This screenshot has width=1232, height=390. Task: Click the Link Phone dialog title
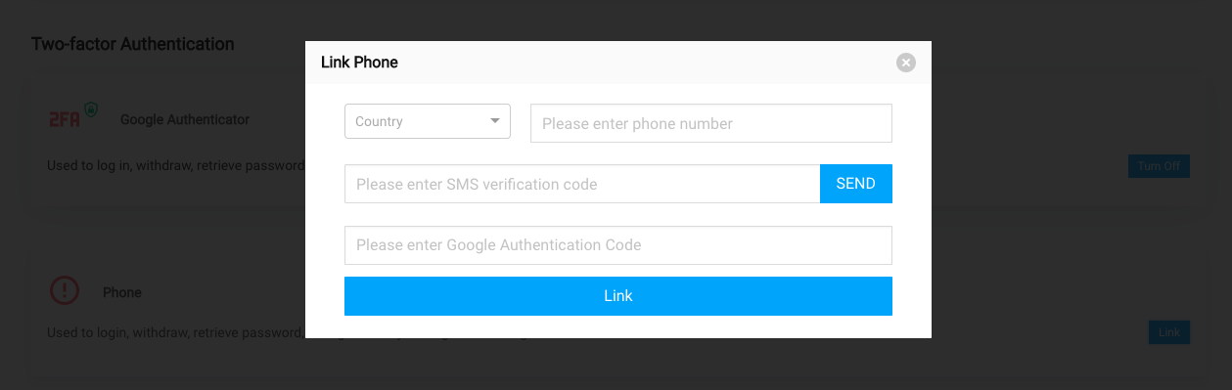(359, 63)
